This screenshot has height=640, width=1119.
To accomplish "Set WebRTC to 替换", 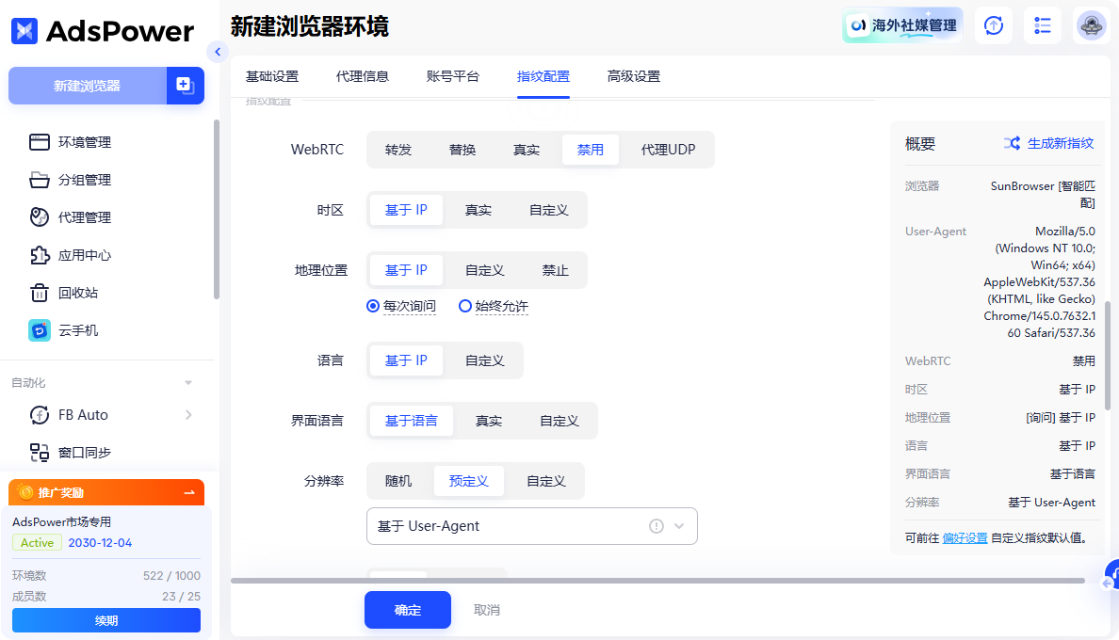I will pyautogui.click(x=462, y=150).
